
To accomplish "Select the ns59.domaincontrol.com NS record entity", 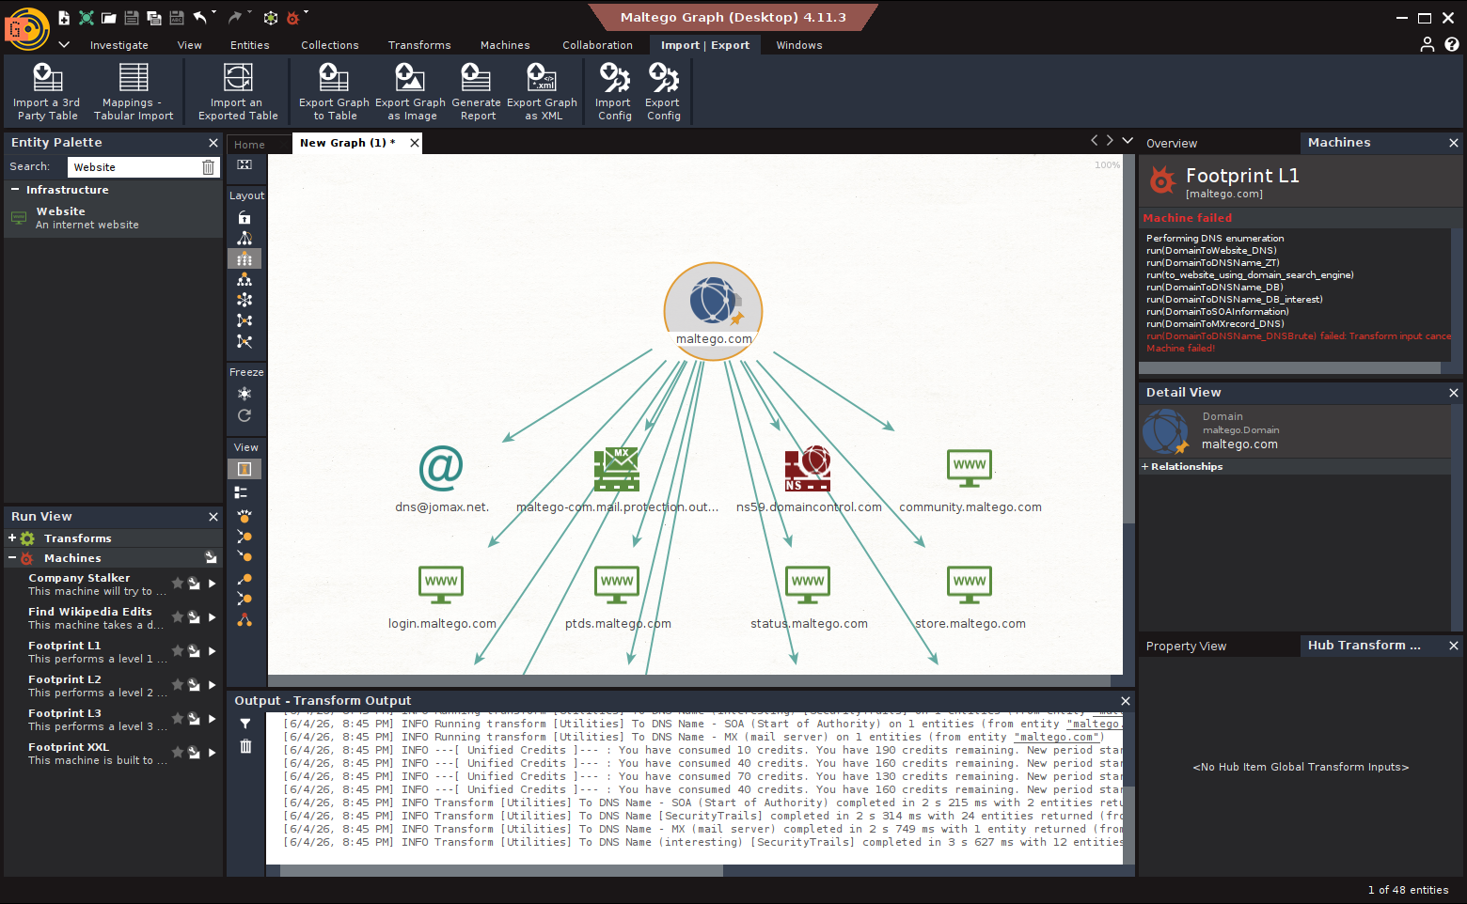I will click(x=809, y=479).
